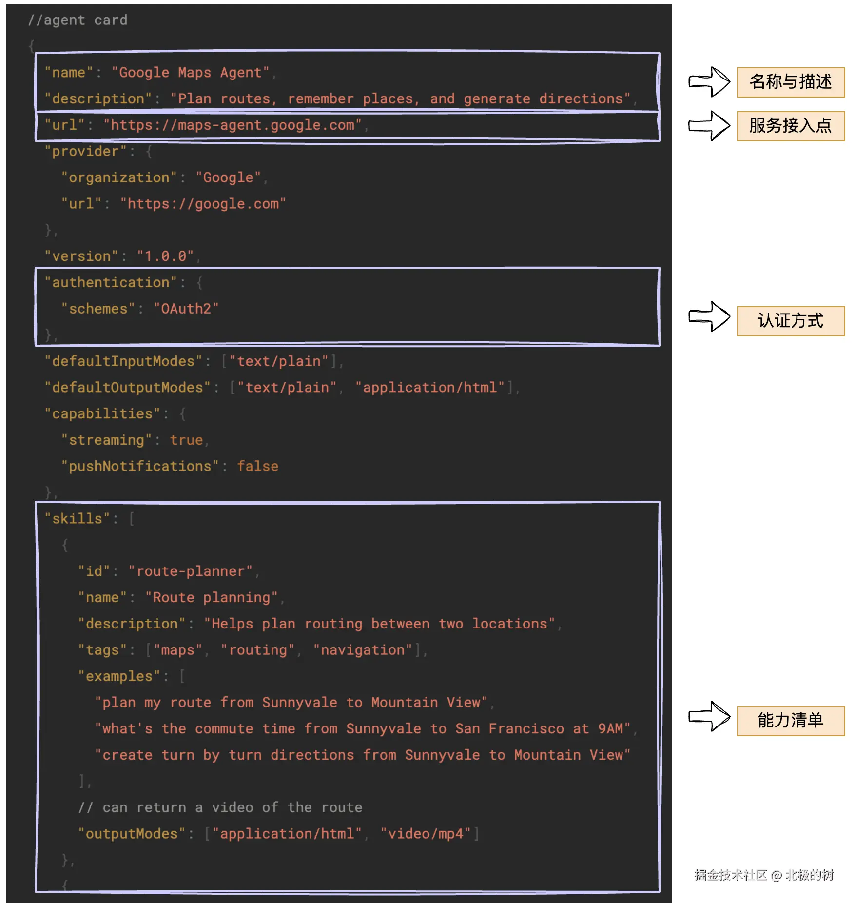This screenshot has height=903, width=855.
Task: Click the "Route planning" skill name
Action: (212, 598)
